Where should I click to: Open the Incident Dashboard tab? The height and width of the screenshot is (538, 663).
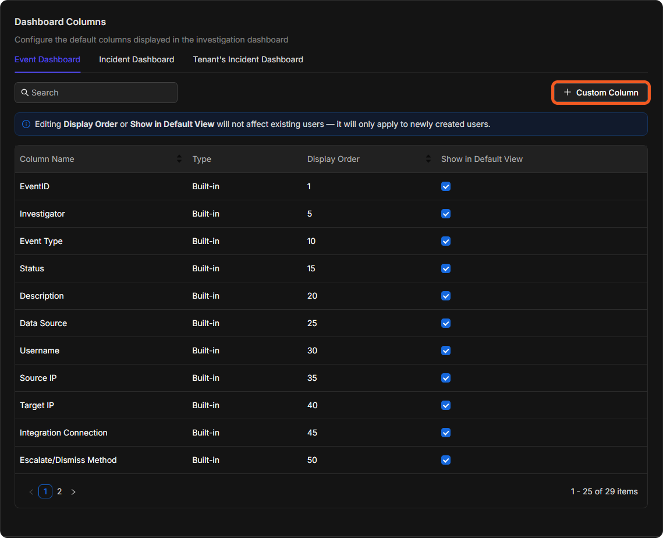coord(137,59)
